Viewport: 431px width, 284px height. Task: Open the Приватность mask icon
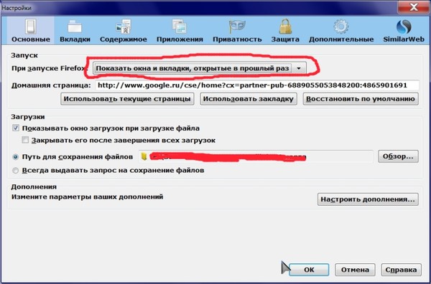pos(237,27)
